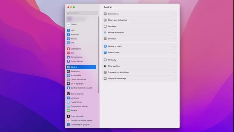Open the Concentration moon icon
Viewport: 234px width, 132px height.
[x=68, y=57]
